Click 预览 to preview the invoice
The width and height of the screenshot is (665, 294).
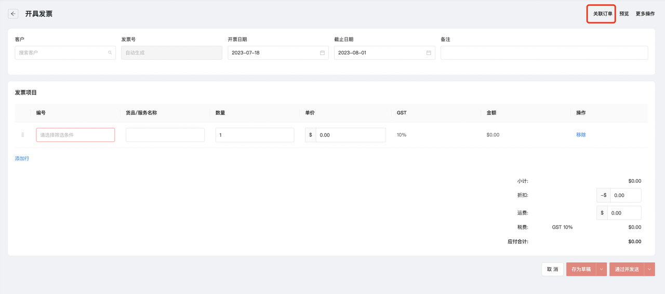(x=624, y=14)
